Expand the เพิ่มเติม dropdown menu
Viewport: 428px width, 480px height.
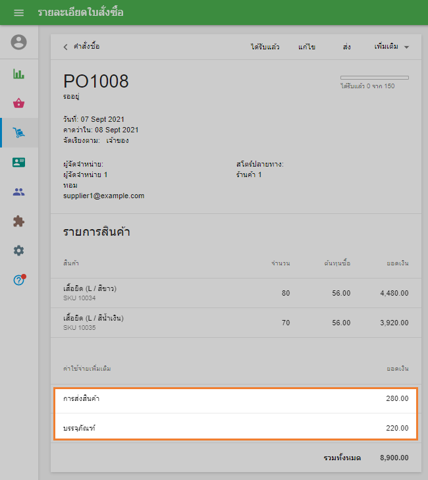(x=391, y=47)
